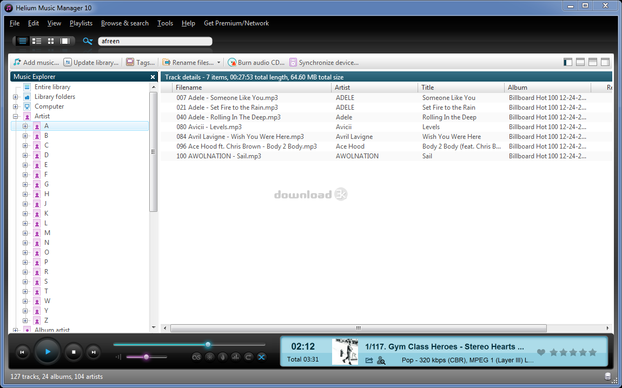Viewport: 622px width, 388px height.
Task: Click the artist lookup icon in player
Action: (x=381, y=360)
